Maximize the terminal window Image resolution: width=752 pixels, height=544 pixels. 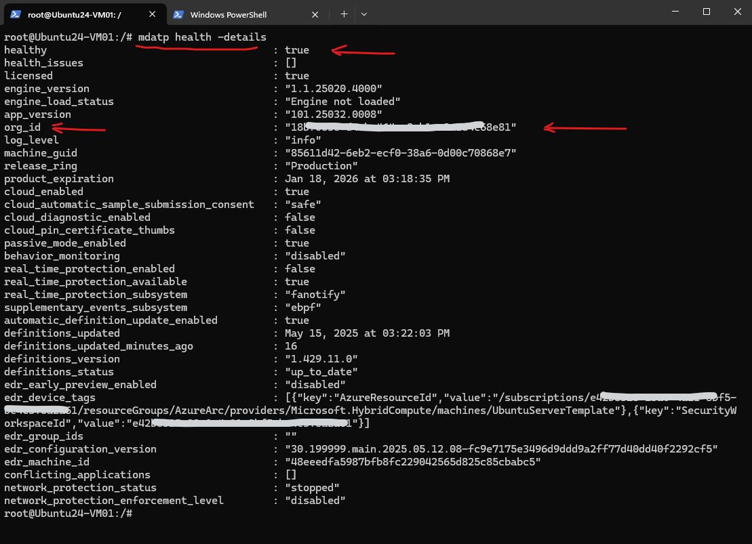click(707, 11)
